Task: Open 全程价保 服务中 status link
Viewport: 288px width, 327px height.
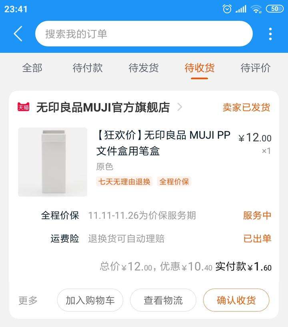Action: 257,215
